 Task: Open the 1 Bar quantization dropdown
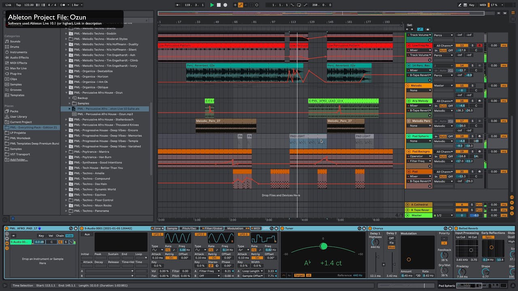(77, 5)
